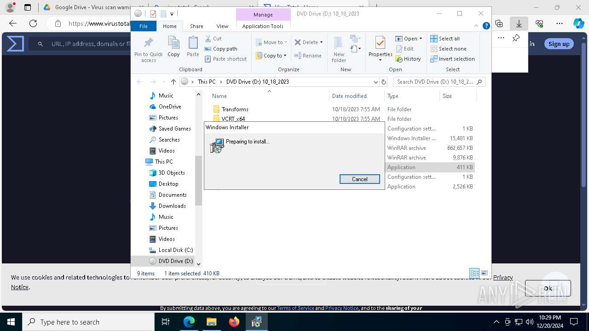Screen dimensions: 589x331
Task: Open Application Tools ribbon tab
Action: coord(263,26)
